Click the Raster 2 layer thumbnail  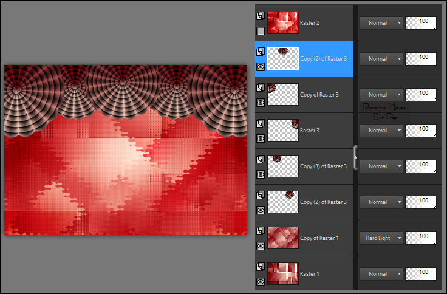coord(282,23)
